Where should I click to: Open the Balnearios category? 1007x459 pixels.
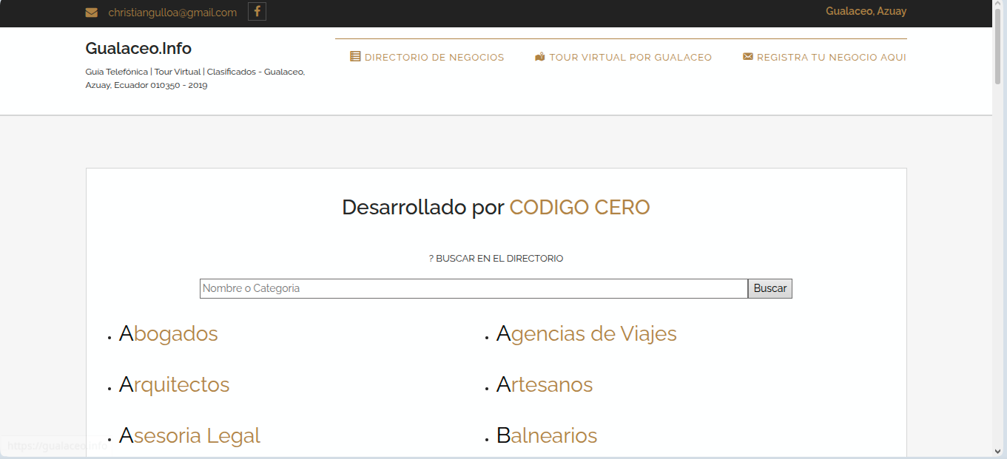coord(547,435)
